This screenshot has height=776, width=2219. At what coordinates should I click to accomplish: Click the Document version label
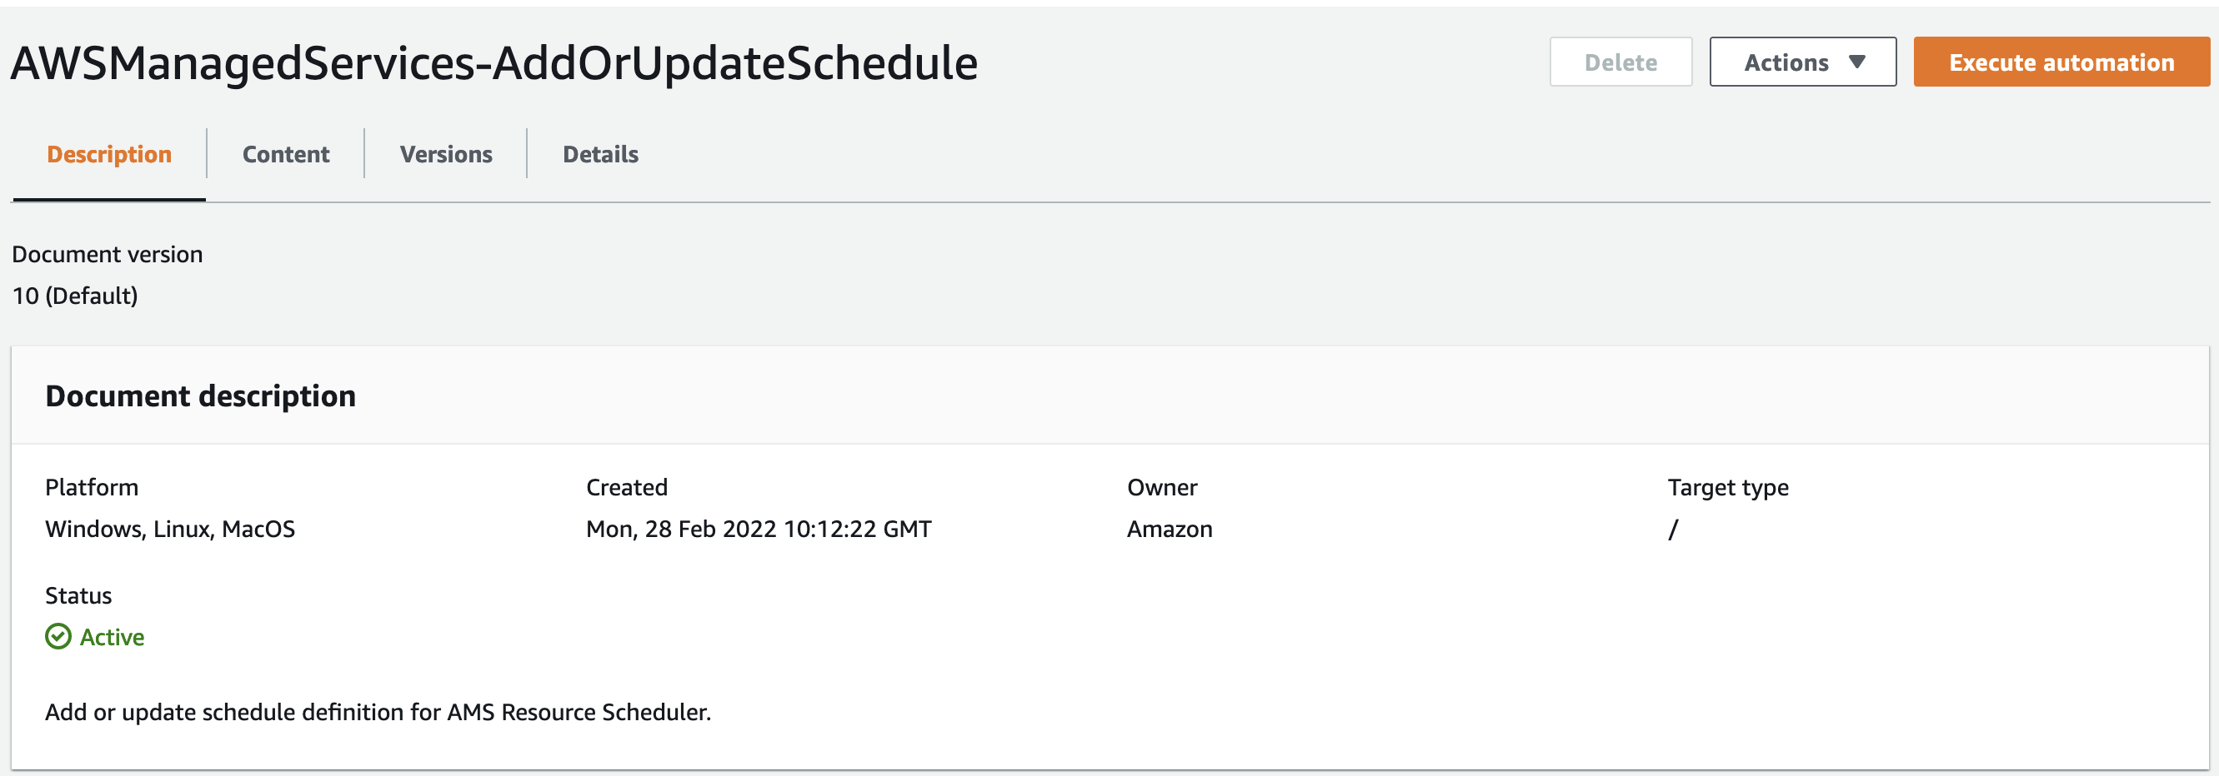click(107, 253)
